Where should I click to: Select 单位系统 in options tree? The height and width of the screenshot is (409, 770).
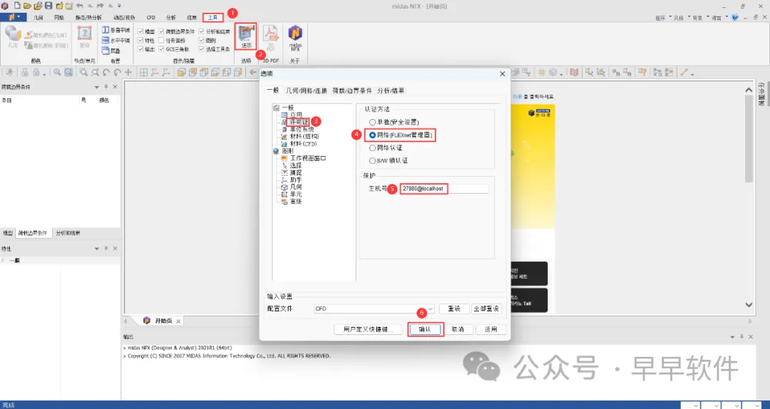pyautogui.click(x=302, y=129)
